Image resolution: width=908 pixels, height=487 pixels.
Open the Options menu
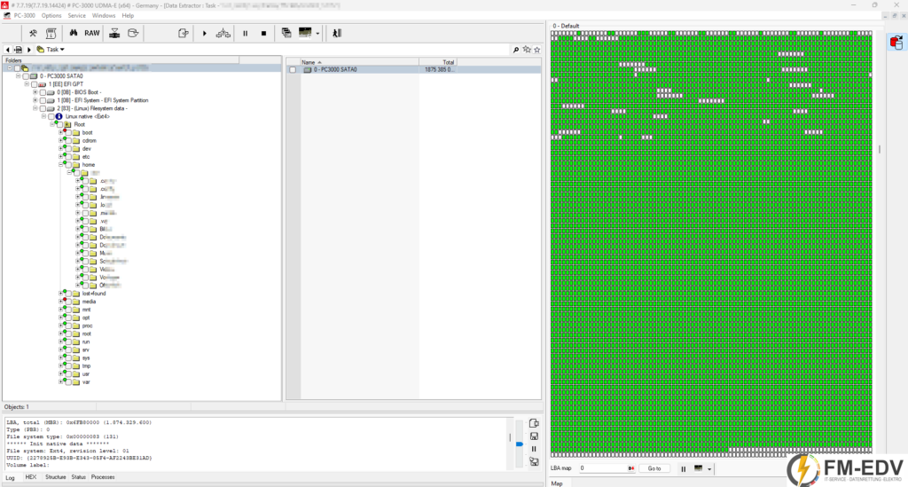[51, 16]
